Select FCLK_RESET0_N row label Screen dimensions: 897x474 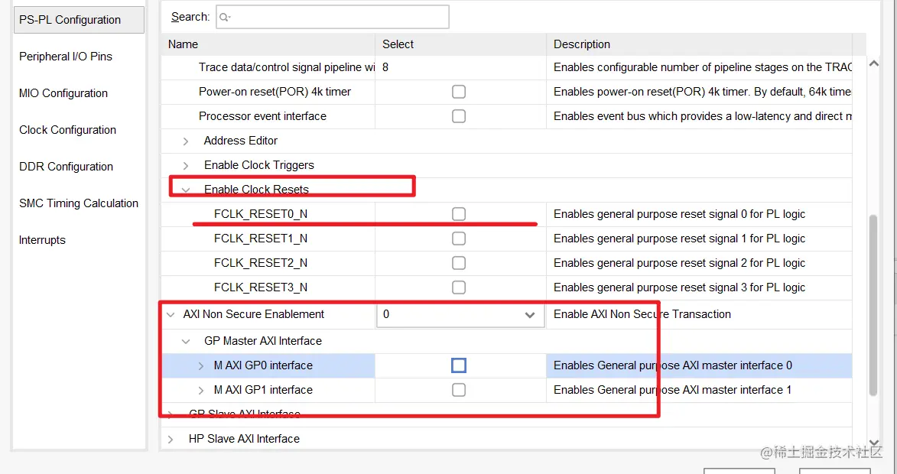click(x=260, y=214)
